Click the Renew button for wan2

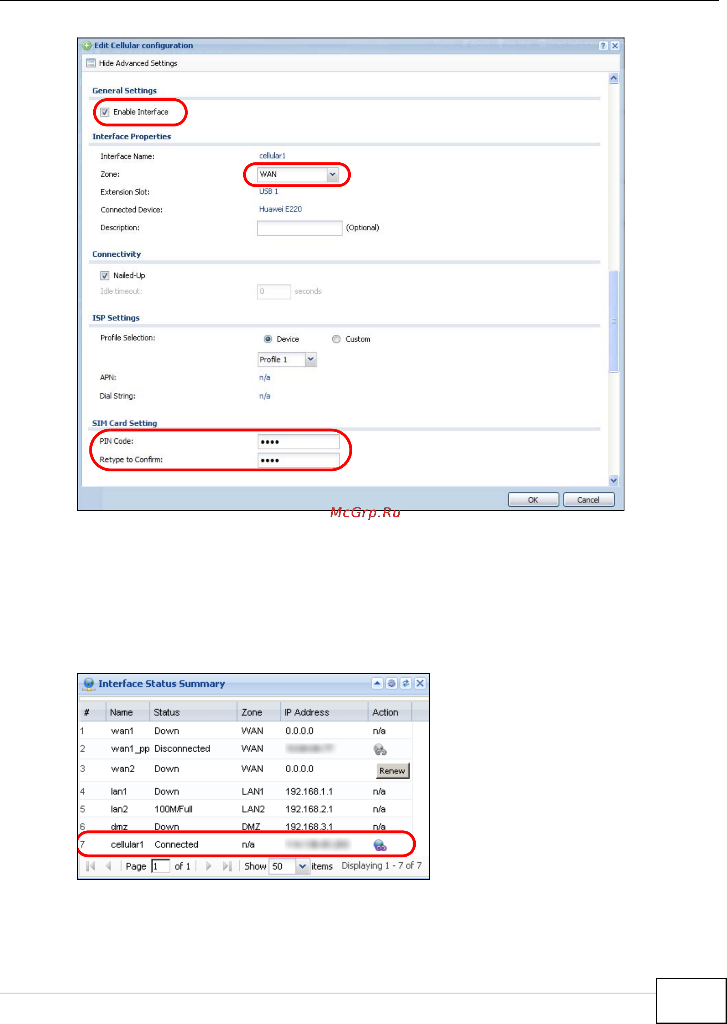point(393,771)
